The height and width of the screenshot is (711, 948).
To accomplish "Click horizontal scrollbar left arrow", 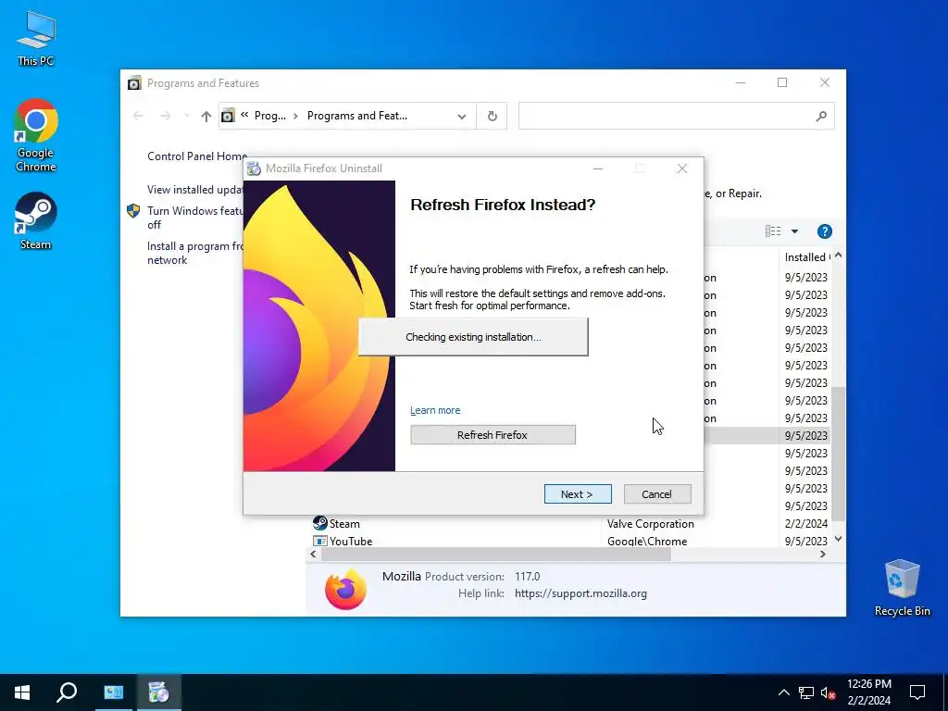I will point(313,554).
